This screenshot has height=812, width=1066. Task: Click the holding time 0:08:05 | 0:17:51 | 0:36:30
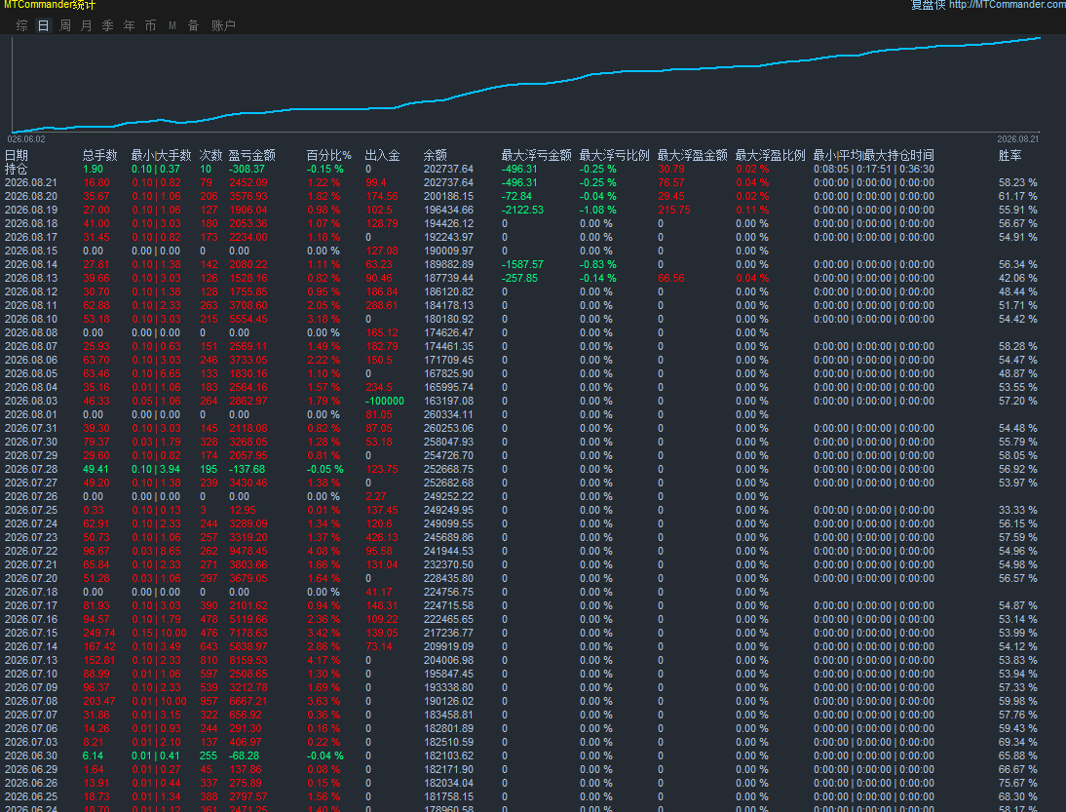tap(874, 169)
